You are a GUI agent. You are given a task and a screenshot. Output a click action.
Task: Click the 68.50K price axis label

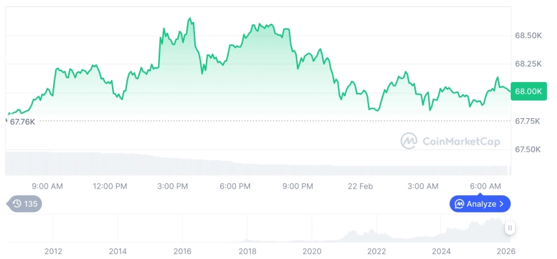[x=529, y=35]
